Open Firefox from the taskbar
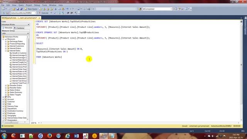 pos(49,136)
